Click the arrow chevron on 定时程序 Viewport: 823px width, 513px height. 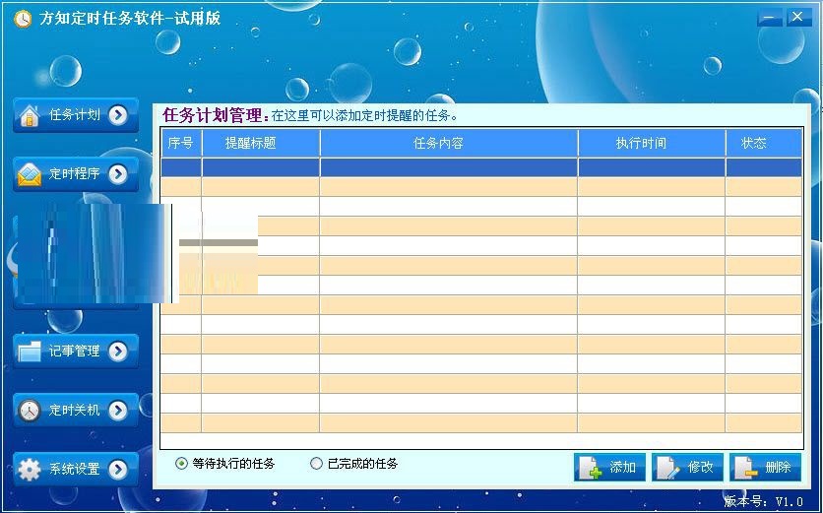pos(118,174)
